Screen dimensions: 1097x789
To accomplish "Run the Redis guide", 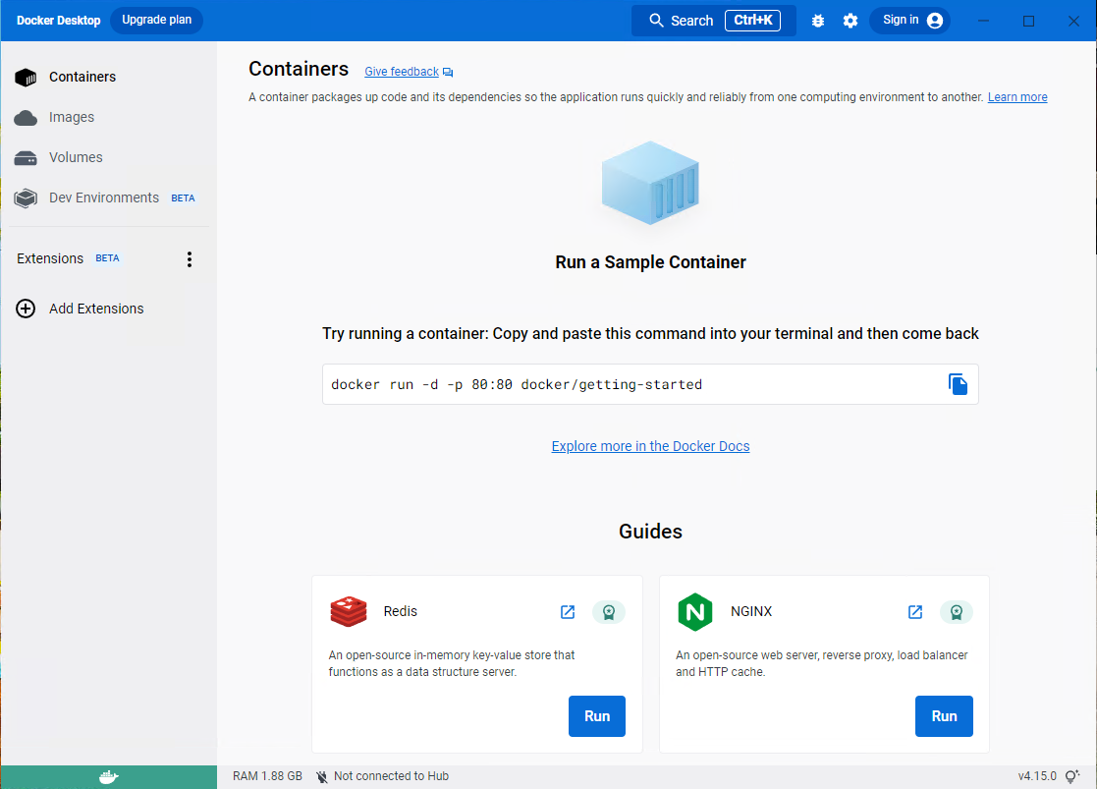I will [597, 716].
